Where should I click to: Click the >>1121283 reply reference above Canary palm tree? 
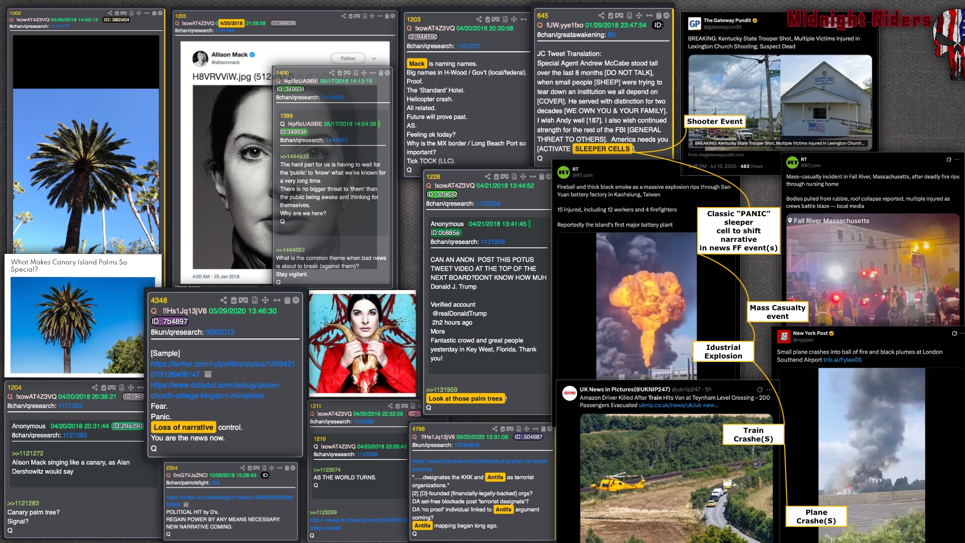[23, 503]
